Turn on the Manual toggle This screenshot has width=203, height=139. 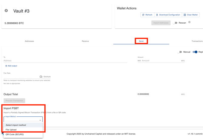(x=180, y=52)
